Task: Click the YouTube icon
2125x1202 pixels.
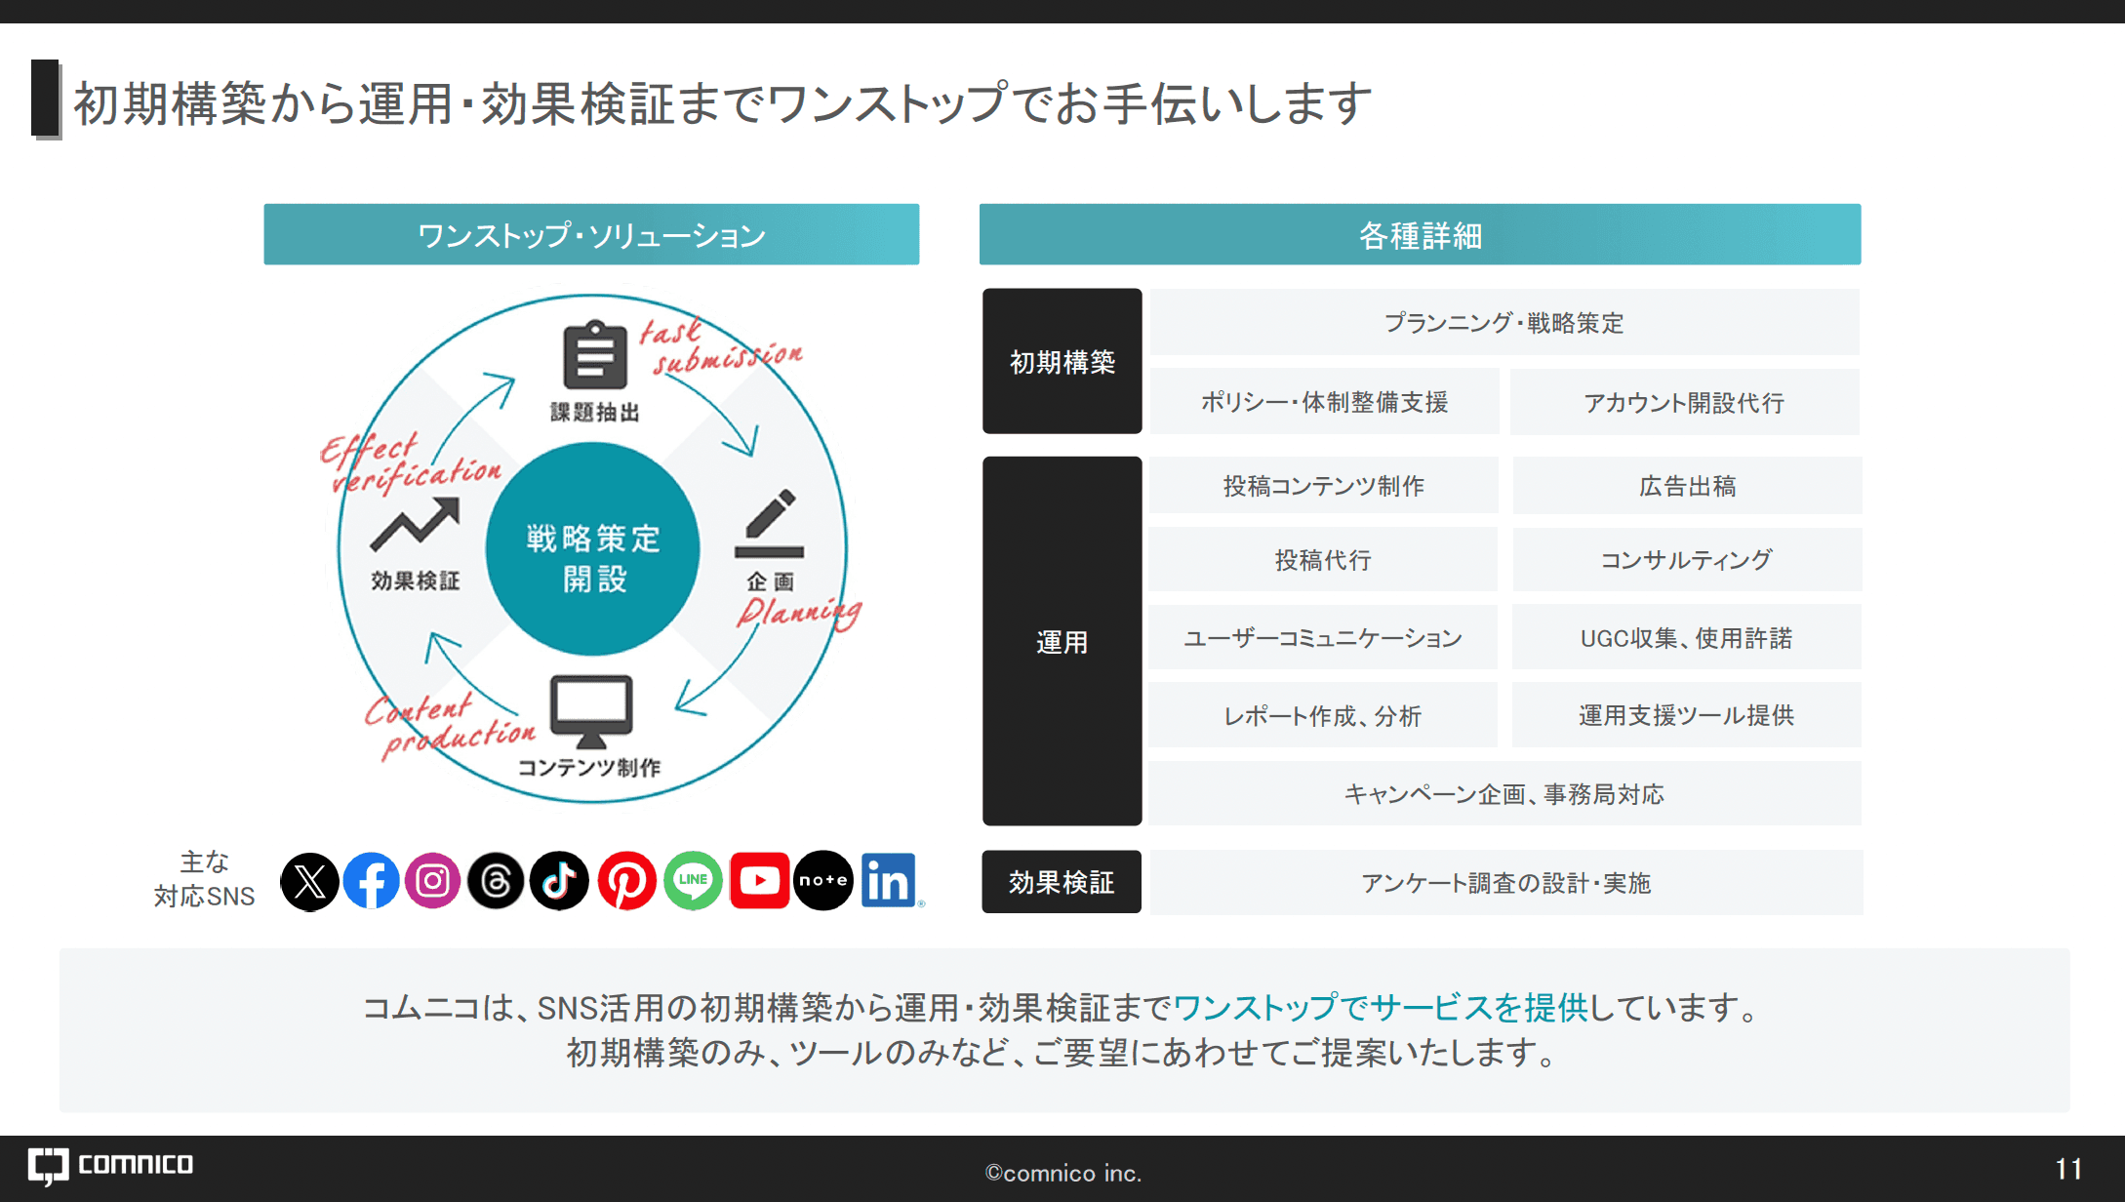Action: tap(759, 881)
